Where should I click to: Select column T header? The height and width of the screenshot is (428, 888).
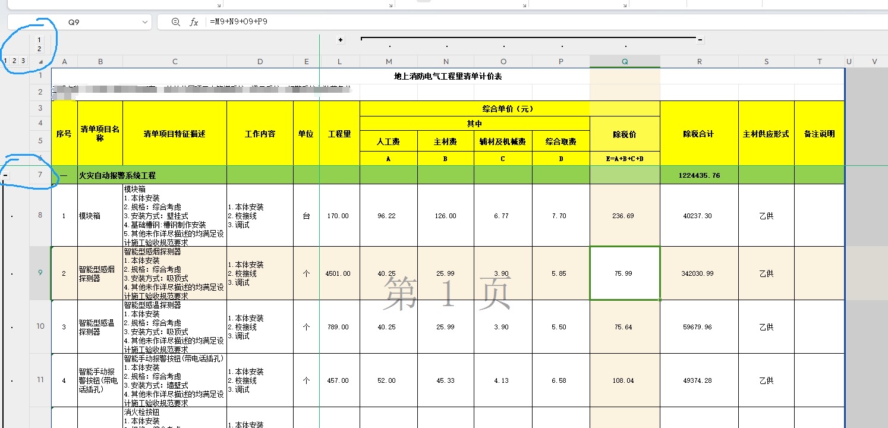point(820,61)
